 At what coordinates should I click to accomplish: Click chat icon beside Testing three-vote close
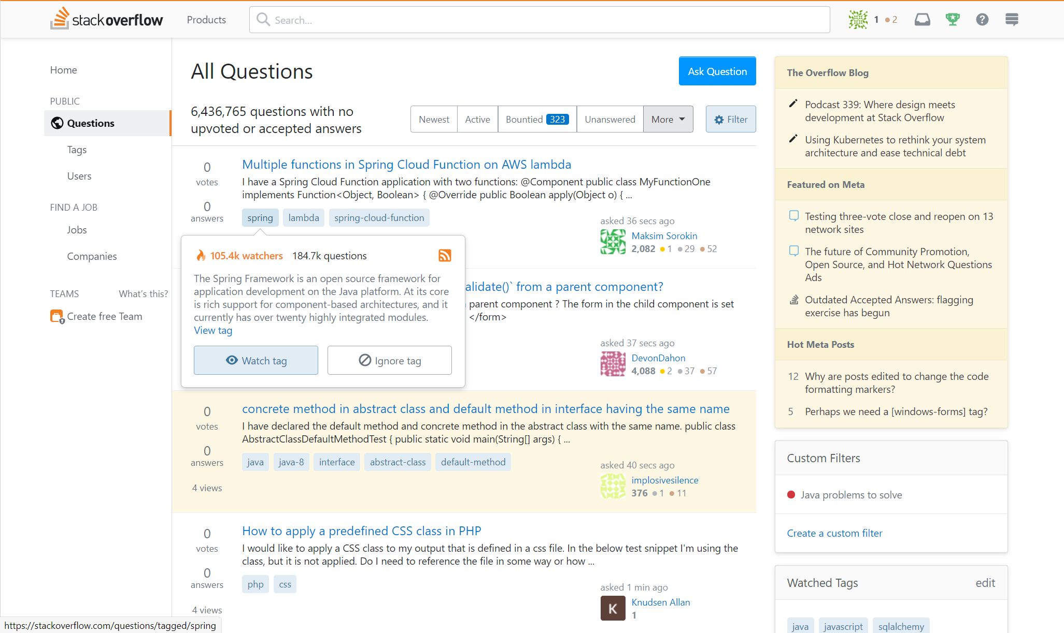(793, 215)
